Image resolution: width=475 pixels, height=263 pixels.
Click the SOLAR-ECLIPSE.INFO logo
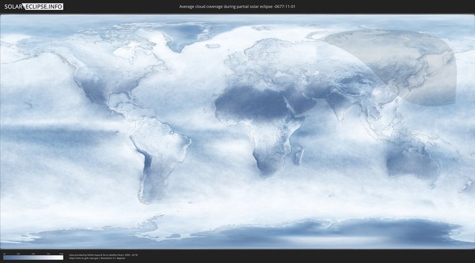[34, 7]
